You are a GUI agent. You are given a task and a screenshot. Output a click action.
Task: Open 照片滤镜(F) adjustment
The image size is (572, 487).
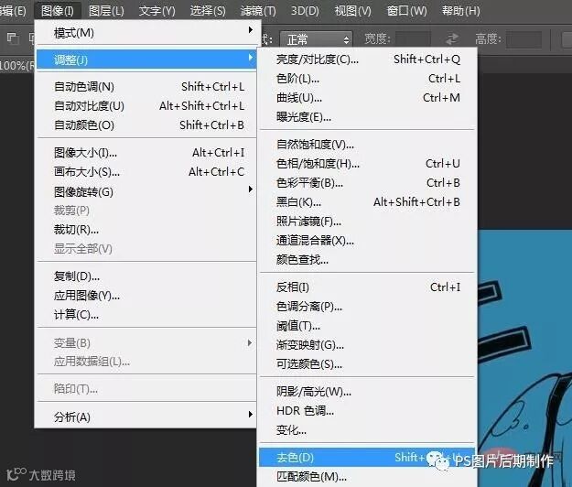tap(367, 221)
